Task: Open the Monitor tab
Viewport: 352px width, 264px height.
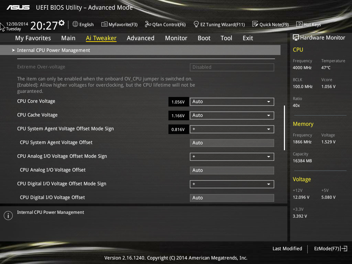Action: (x=176, y=38)
